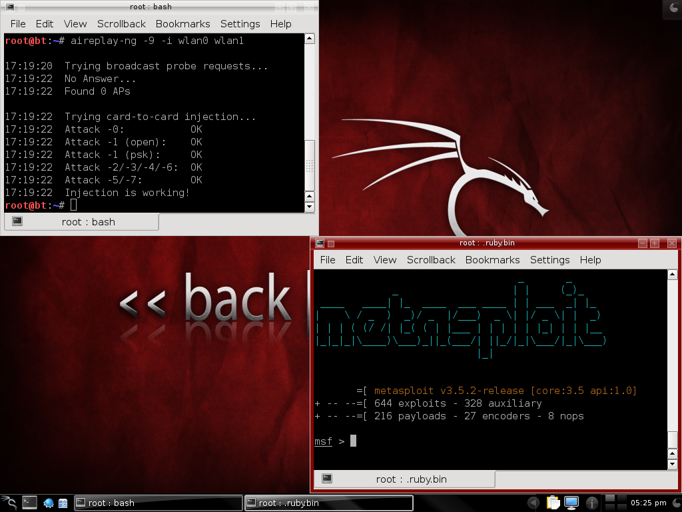
Task: Open View menu in ruby.bin window
Action: (x=385, y=260)
